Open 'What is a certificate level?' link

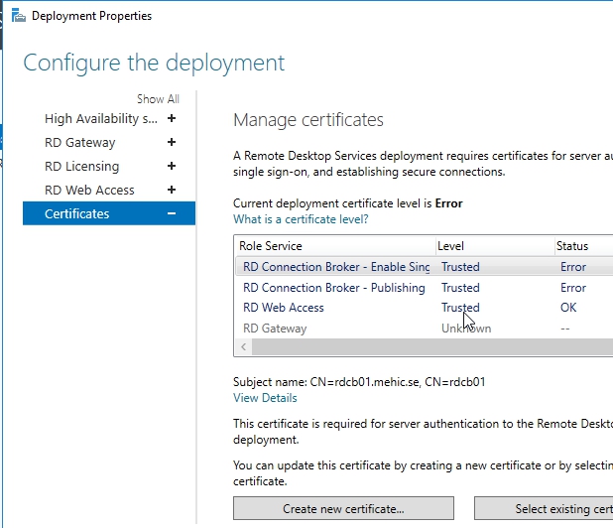[301, 219]
